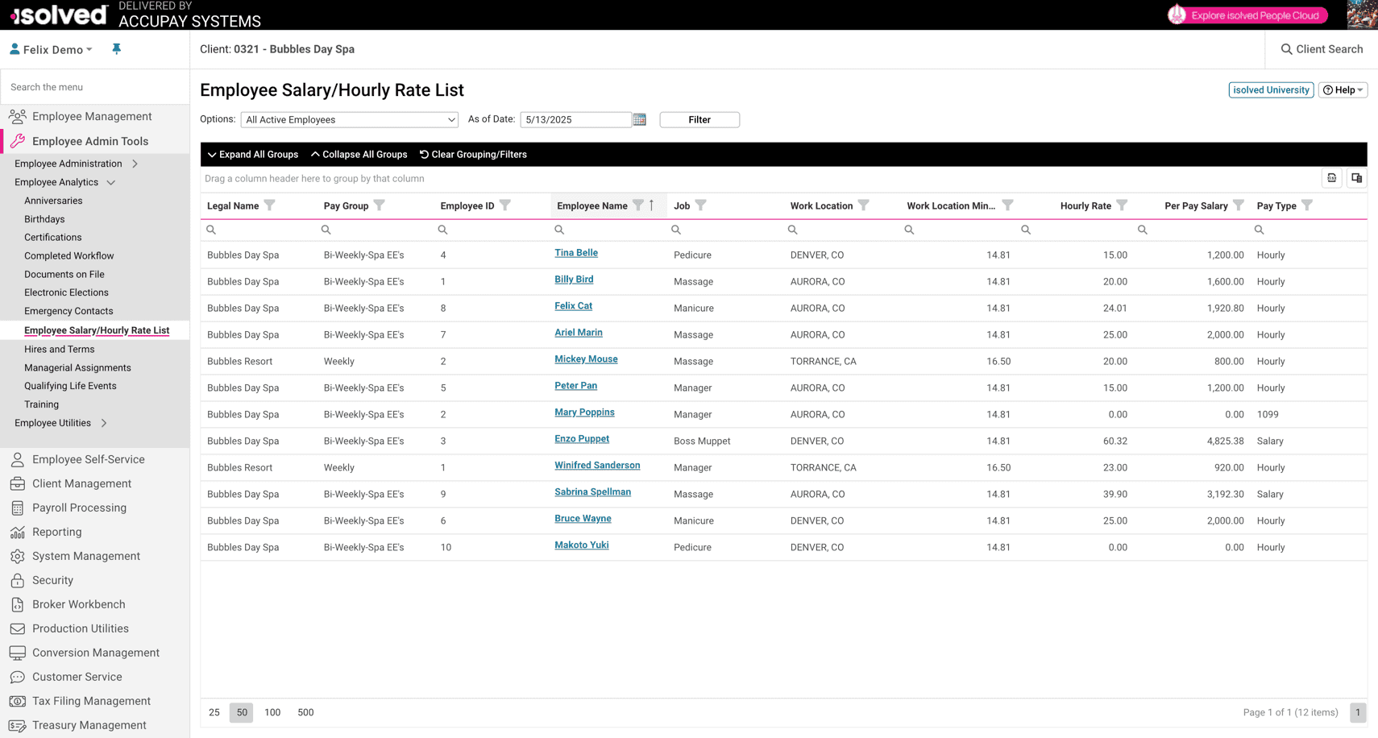Viewport: 1378px width, 738px height.
Task: Select Hires and Terms menu item
Action: pos(59,349)
